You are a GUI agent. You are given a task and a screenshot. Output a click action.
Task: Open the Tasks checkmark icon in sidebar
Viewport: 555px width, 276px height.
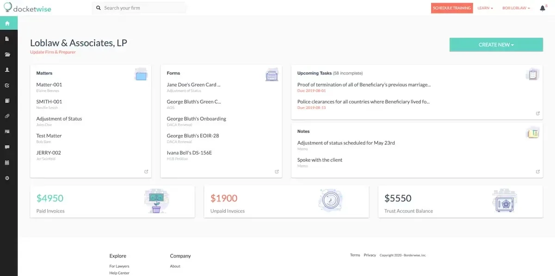pyautogui.click(x=7, y=85)
